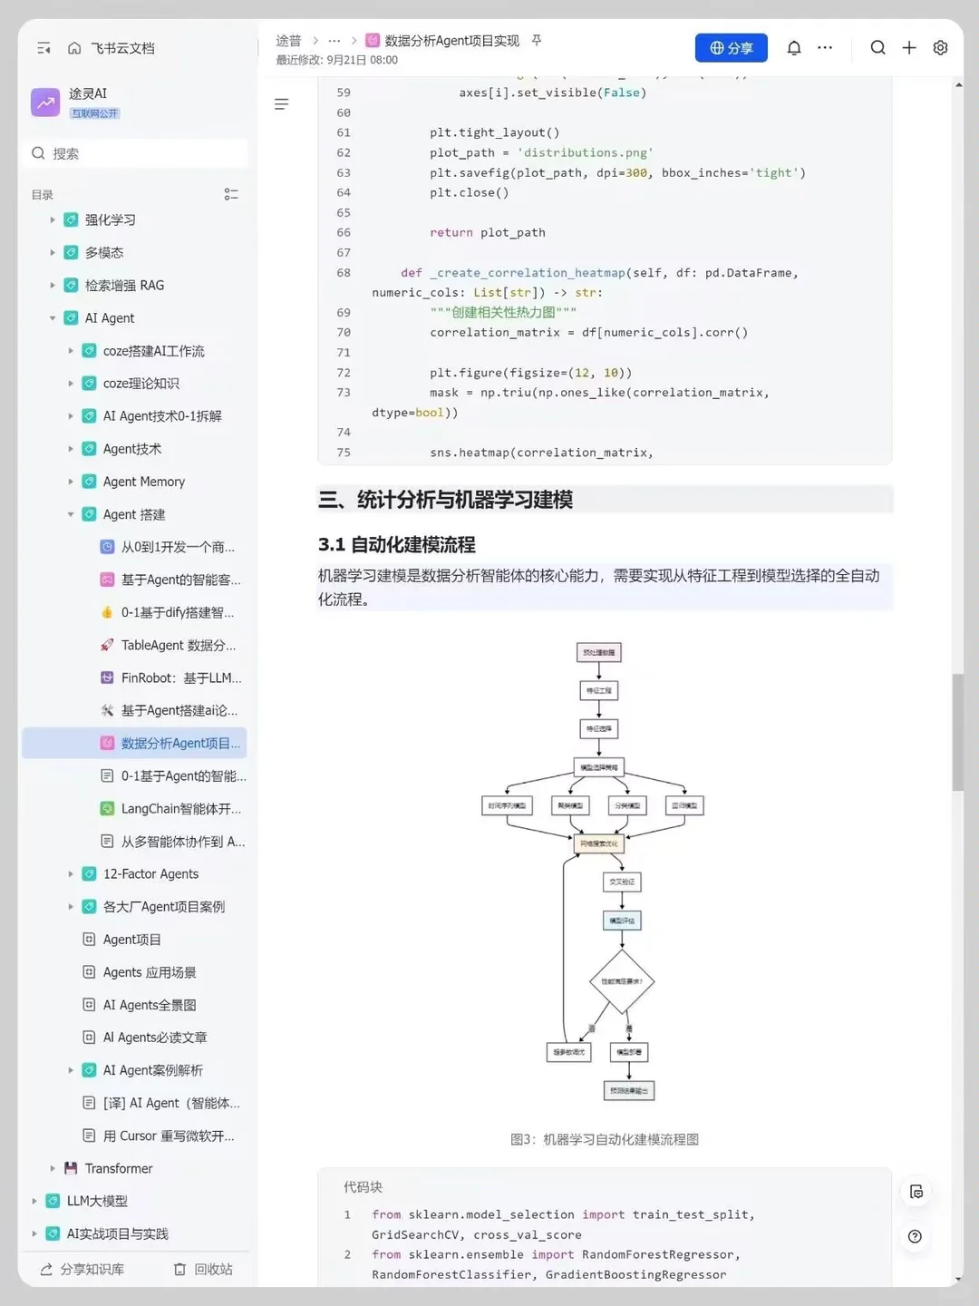Image resolution: width=979 pixels, height=1306 pixels.
Task: Click the 途灵AI knowledge base logo
Action: coord(45,102)
